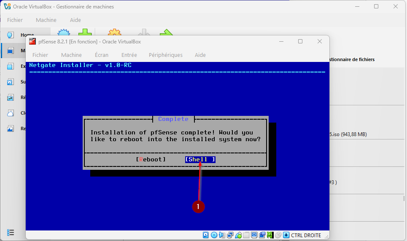
Task: Choose the Shell option in dialog
Action: pyautogui.click(x=200, y=159)
